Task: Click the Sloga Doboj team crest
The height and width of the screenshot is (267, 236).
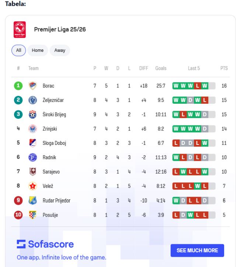Action: (x=33, y=143)
